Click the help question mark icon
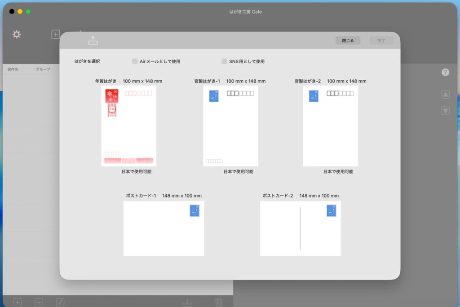The width and height of the screenshot is (460, 307). point(445,72)
